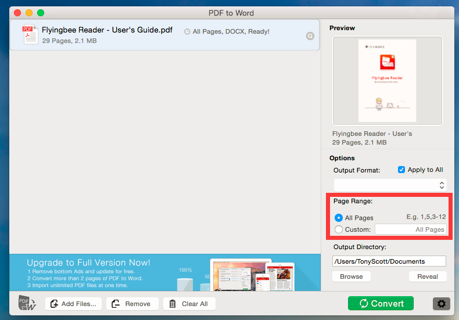Close the window with the red button

(x=17, y=13)
